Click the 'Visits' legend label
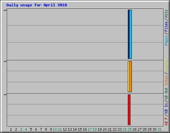The image size is (170, 133). click(x=166, y=66)
